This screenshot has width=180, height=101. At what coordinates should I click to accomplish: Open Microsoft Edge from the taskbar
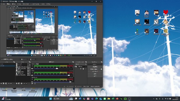(96, 99)
